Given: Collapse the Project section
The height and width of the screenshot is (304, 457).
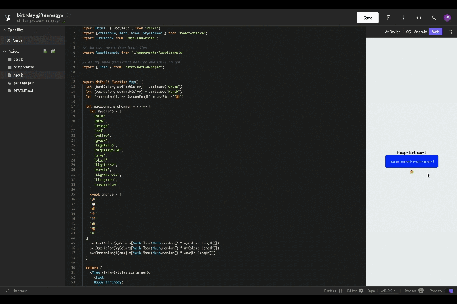Looking at the screenshot, I should coord(4,51).
